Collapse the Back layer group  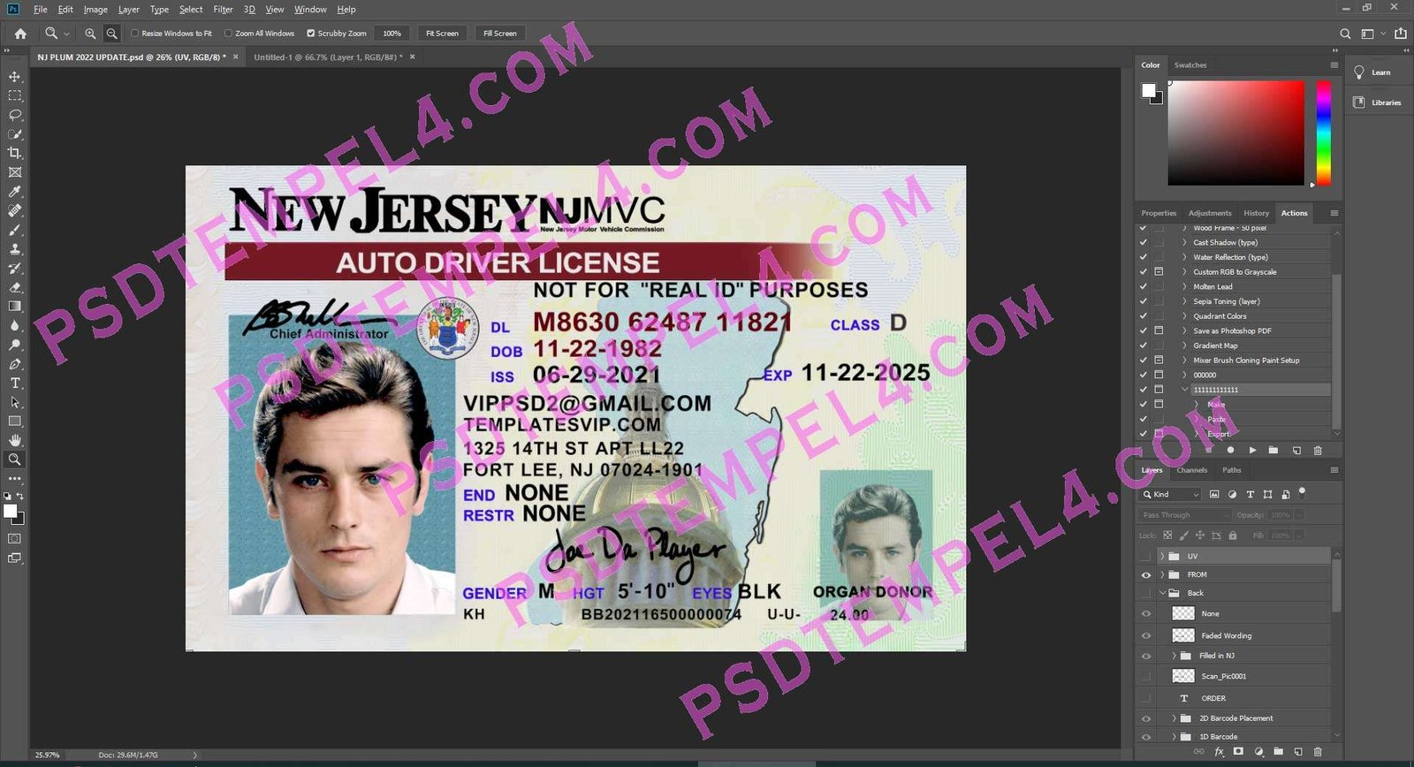tap(1162, 593)
